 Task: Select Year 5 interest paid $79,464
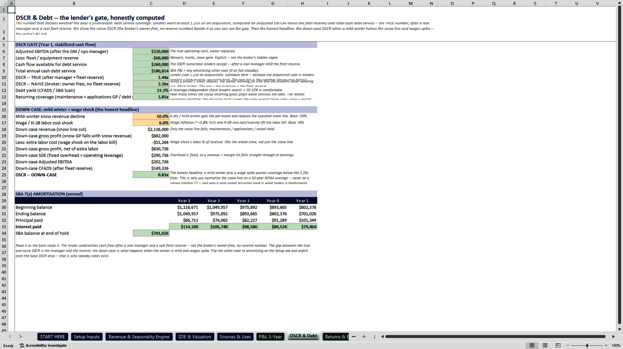302,227
